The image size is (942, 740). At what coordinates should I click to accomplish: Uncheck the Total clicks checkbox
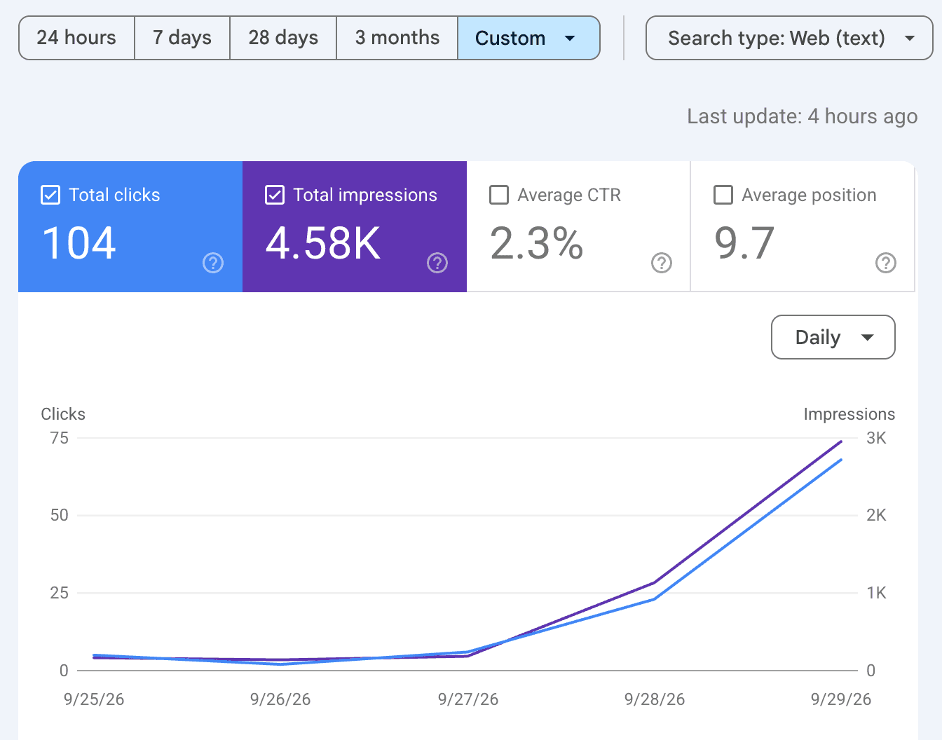click(50, 195)
